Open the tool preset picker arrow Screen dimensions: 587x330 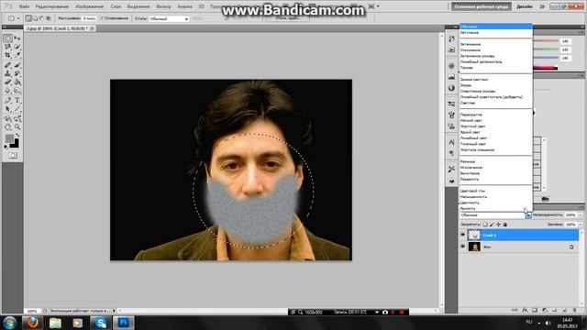[18, 18]
